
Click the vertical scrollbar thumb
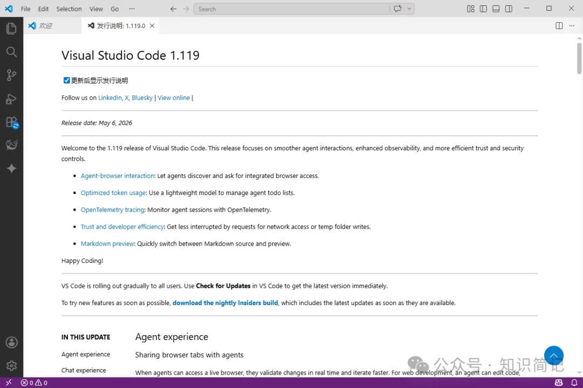click(579, 58)
